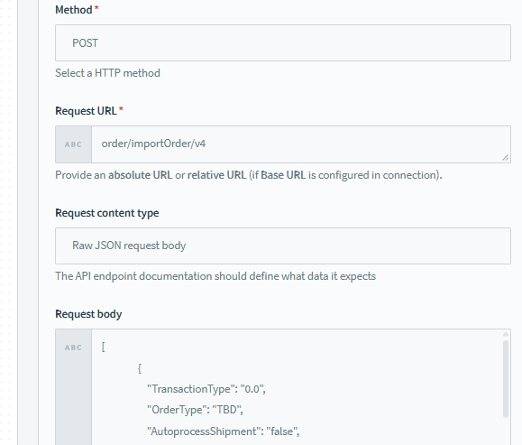Click the bold "absolute URL" hint text
The height and width of the screenshot is (445, 522).
pos(140,175)
